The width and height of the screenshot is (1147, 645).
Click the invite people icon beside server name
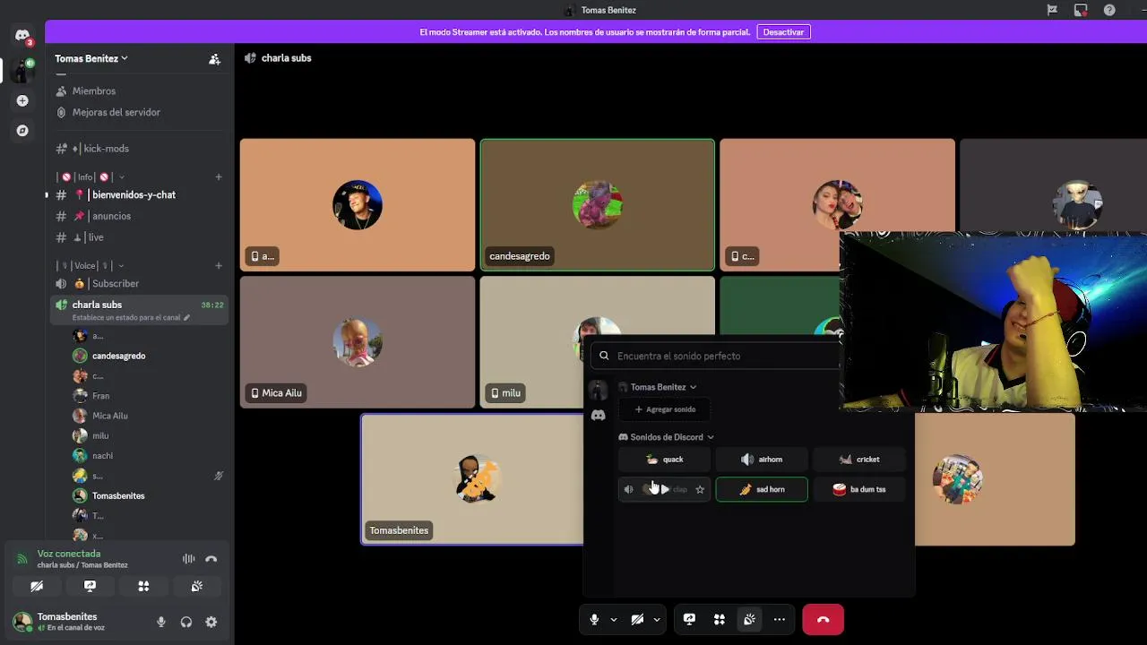(214, 59)
